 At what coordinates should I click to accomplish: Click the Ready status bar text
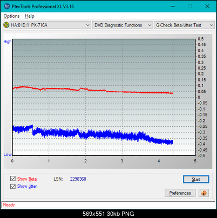9,205
